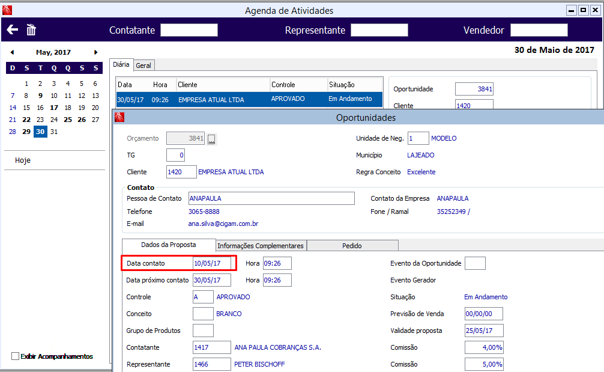Click the Oportunidades window app icon

[x=119, y=117]
